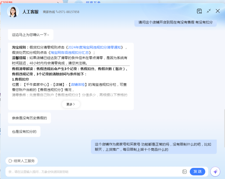Viewport: 225px width, 179px height.
Task: Click the 人工客服 title text
Action: tap(30, 12)
